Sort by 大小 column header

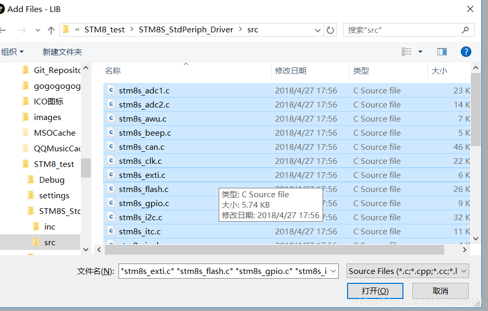click(449, 71)
